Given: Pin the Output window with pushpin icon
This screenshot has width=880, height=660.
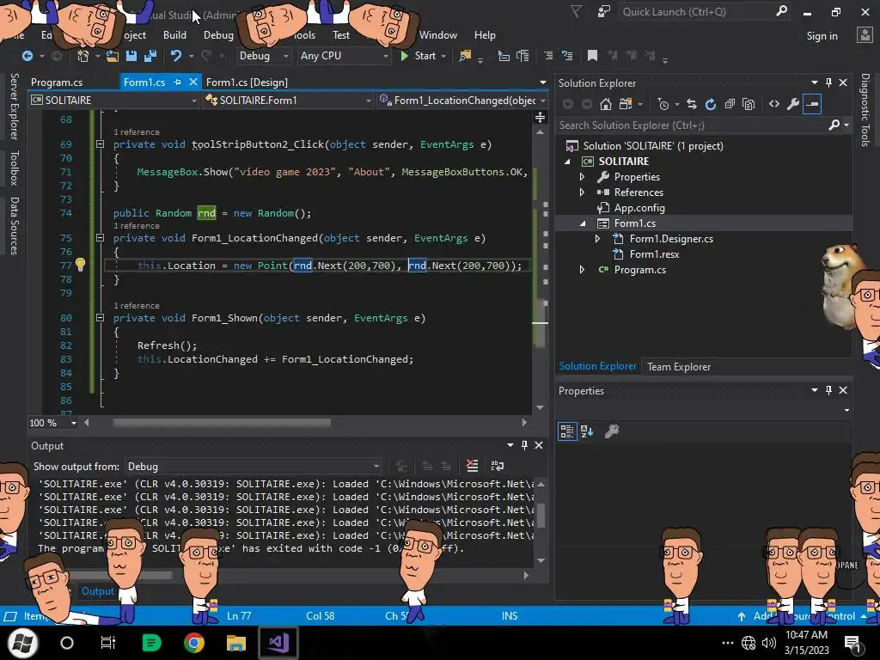Looking at the screenshot, I should pyautogui.click(x=524, y=445).
